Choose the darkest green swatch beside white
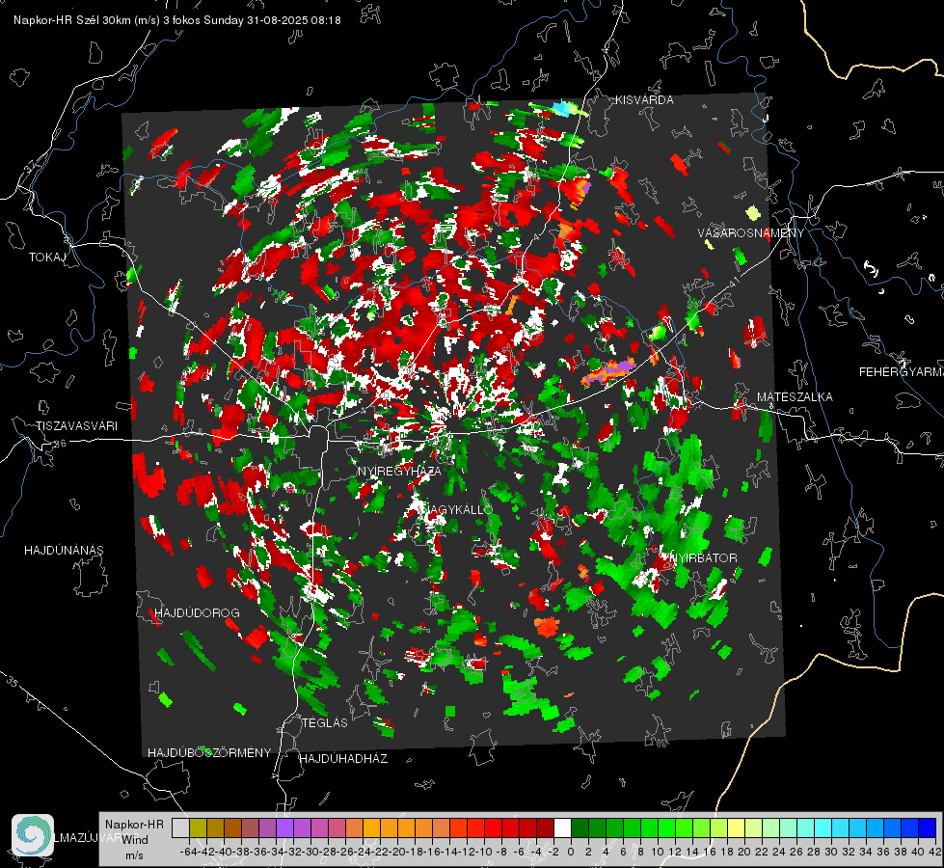 (x=580, y=827)
